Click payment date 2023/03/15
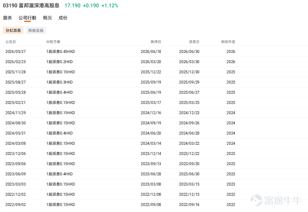 (189, 184)
